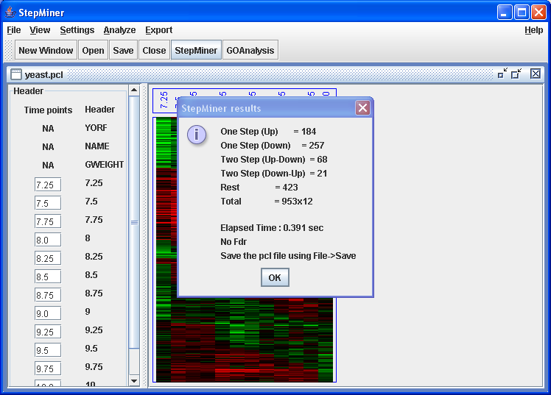Open the Settings menu
Image resolution: width=551 pixels, height=395 pixels.
(x=77, y=30)
